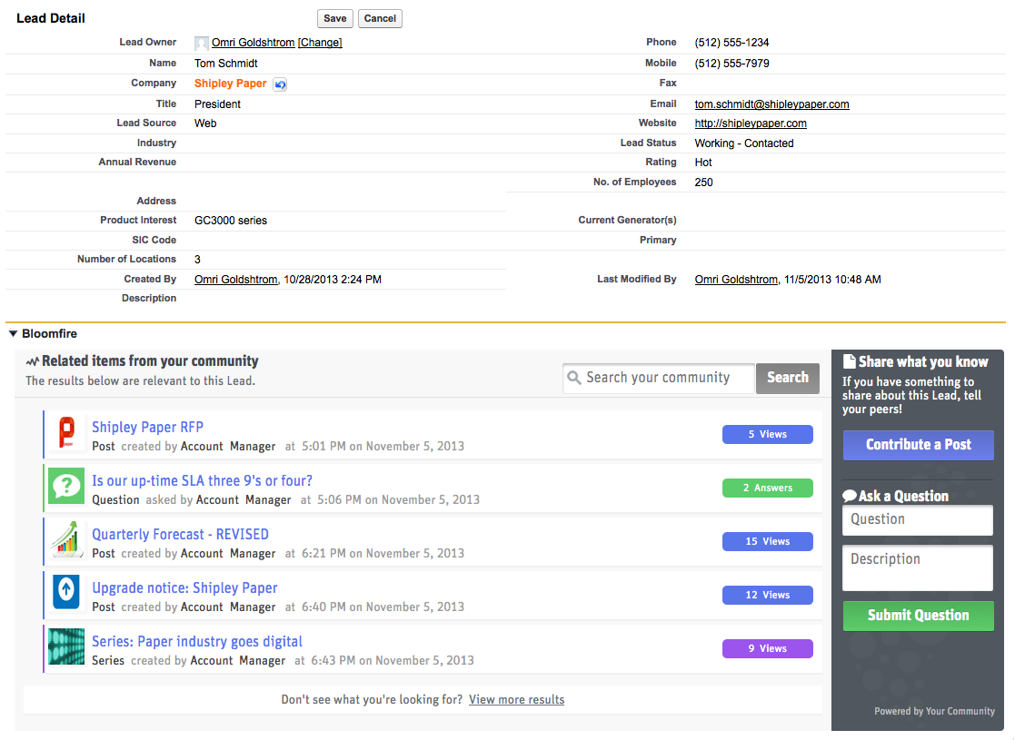Click the Change link next to Lead Owner
The width and height of the screenshot is (1015, 740).
pos(320,42)
